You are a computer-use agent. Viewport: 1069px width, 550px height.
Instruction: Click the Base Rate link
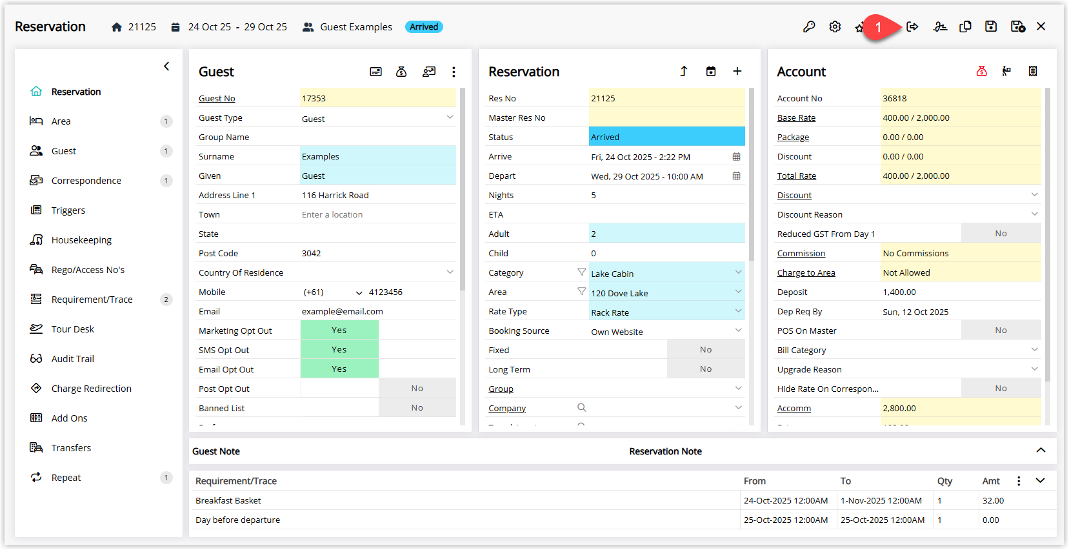coord(796,118)
